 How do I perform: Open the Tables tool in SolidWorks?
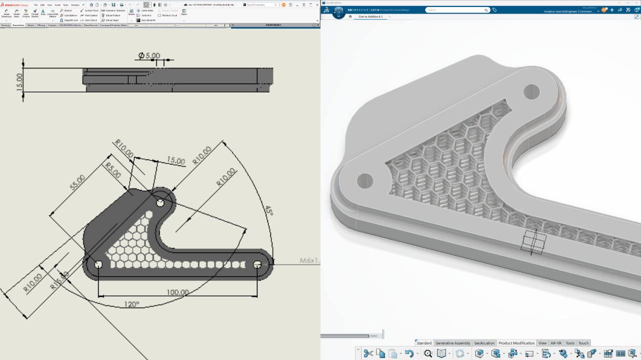pyautogui.click(x=184, y=12)
